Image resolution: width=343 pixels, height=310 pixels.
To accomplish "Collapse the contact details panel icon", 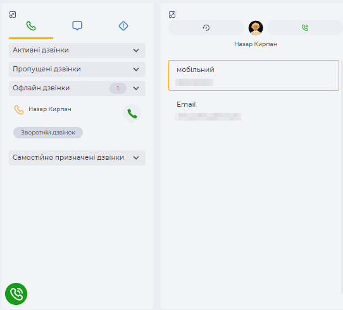I will pyautogui.click(x=172, y=15).
